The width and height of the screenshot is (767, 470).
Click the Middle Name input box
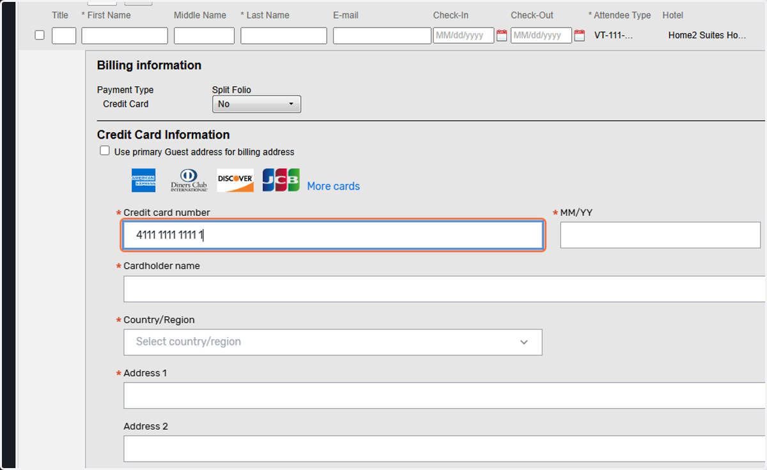(204, 36)
